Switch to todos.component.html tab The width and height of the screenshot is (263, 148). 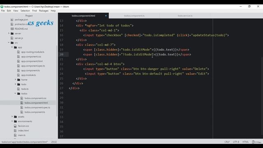coord(83,16)
